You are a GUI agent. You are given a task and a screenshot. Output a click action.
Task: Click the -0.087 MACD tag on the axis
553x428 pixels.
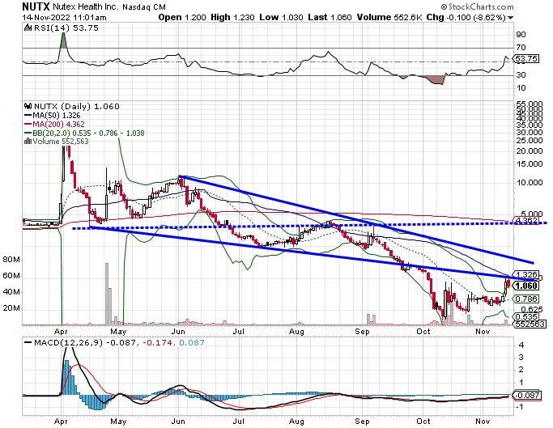tap(526, 396)
